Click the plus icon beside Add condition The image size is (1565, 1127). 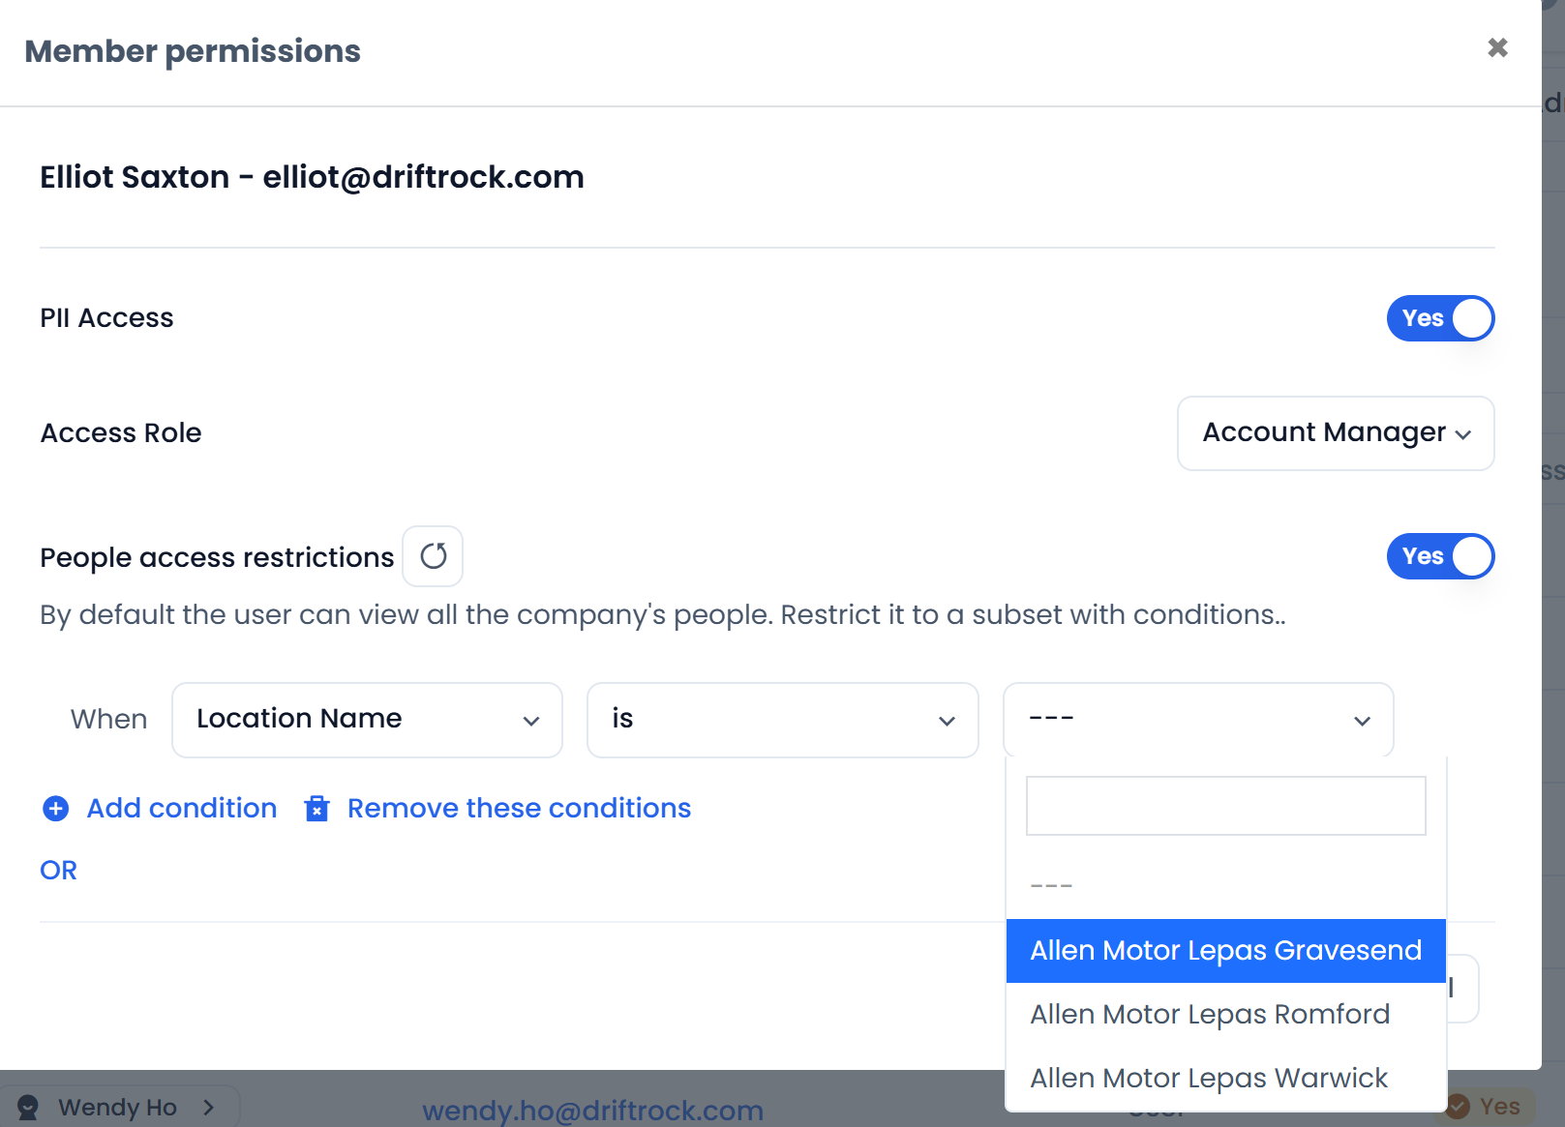click(56, 809)
